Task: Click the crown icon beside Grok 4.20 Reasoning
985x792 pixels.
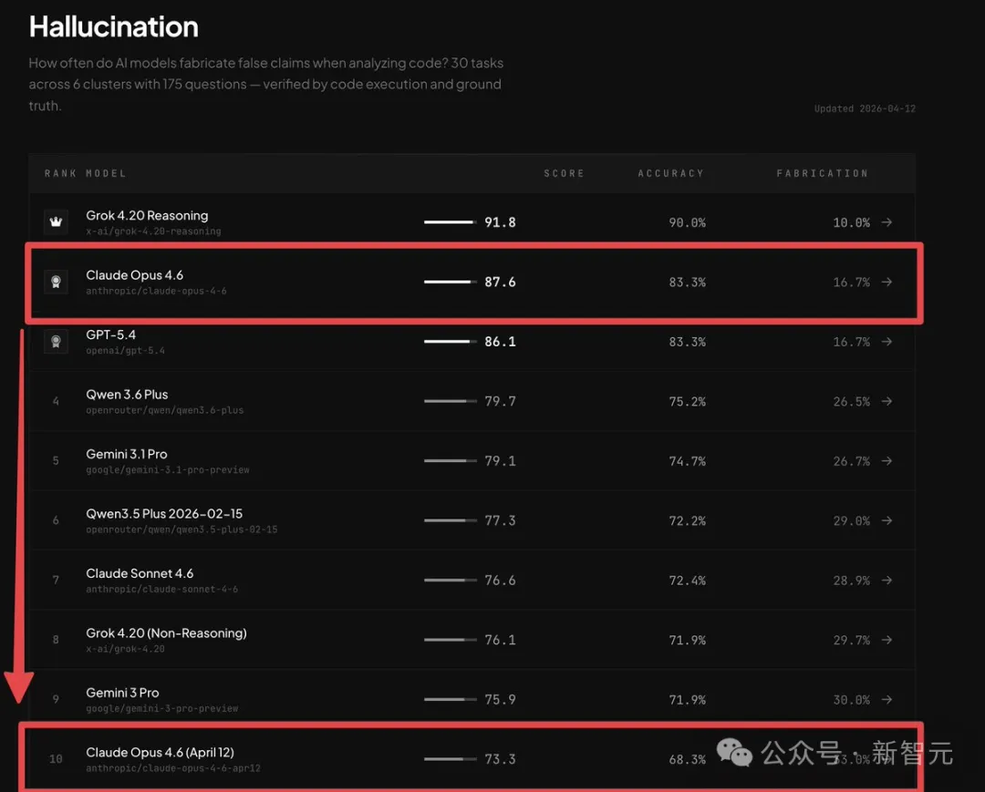Action: pyautogui.click(x=56, y=222)
